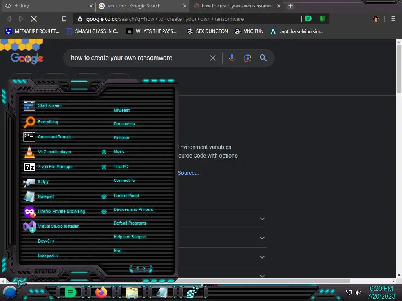This screenshot has width=402, height=301.
Task: Click network tray icon
Action: [x=349, y=292]
